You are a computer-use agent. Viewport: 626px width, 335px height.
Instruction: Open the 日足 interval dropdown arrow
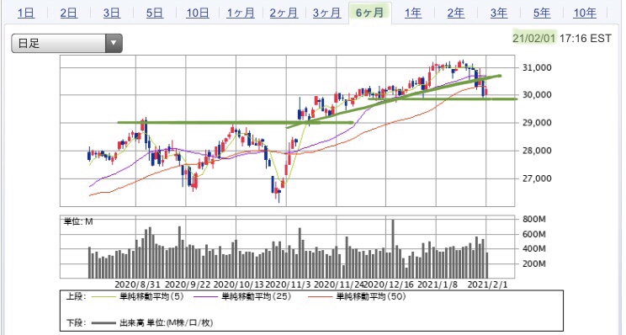(114, 43)
